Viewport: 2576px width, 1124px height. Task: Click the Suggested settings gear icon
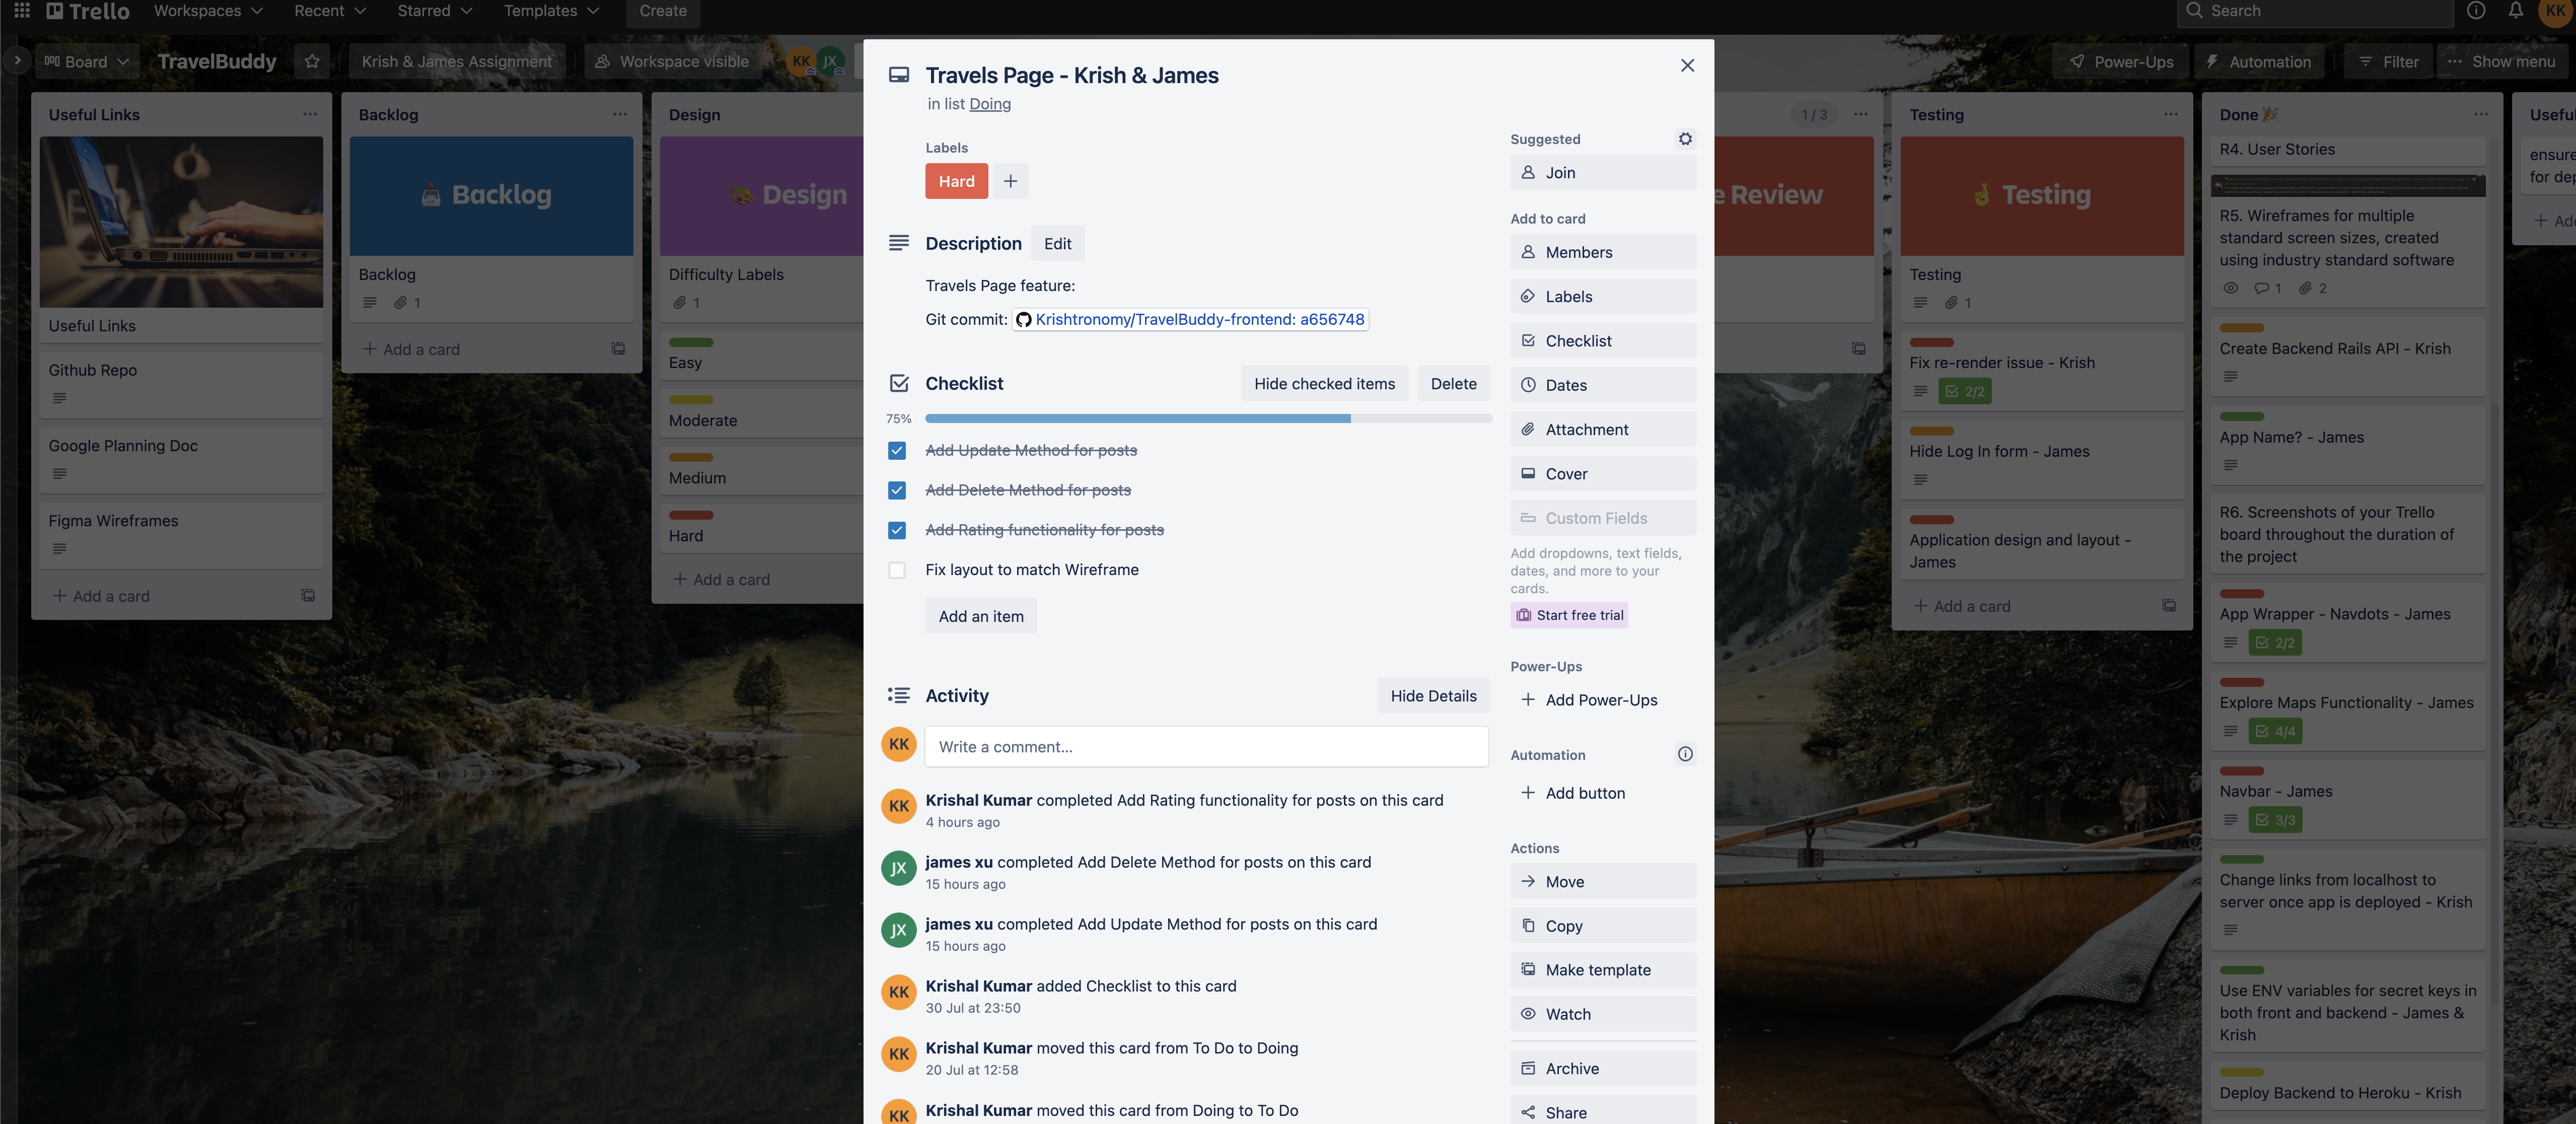click(x=1685, y=139)
